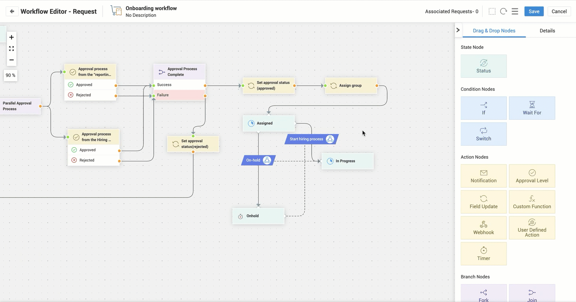
Task: Click the On-hold transition label
Action: (x=258, y=160)
